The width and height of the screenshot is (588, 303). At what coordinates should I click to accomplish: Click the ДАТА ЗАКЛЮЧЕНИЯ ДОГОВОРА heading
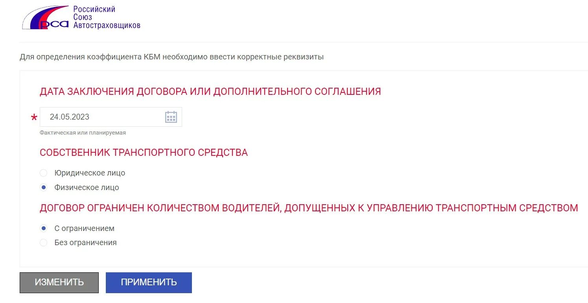(x=210, y=92)
